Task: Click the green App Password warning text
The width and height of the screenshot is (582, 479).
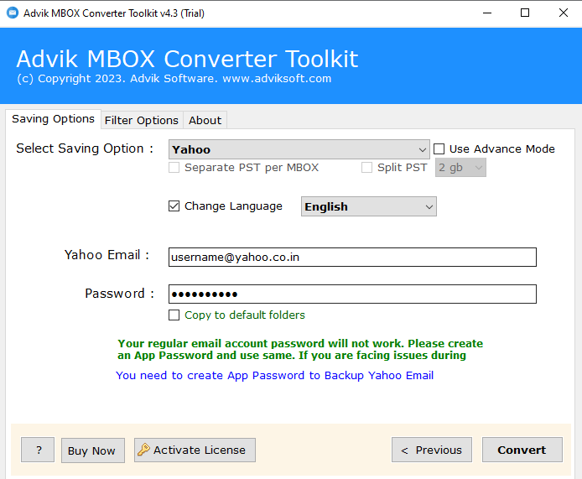Action: 300,350
